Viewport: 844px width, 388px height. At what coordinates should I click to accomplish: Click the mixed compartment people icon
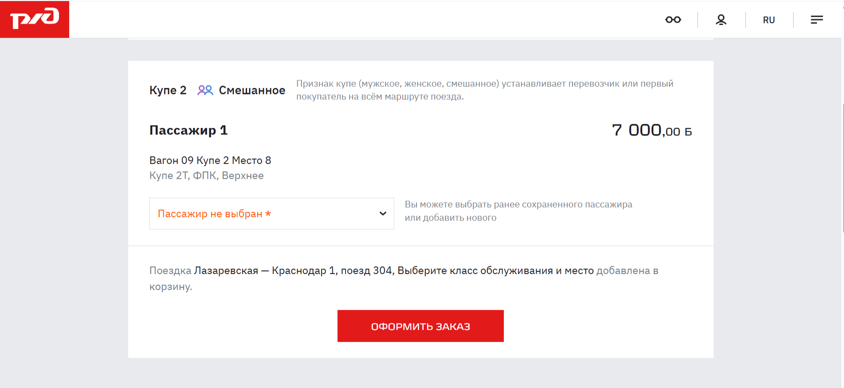(x=205, y=90)
